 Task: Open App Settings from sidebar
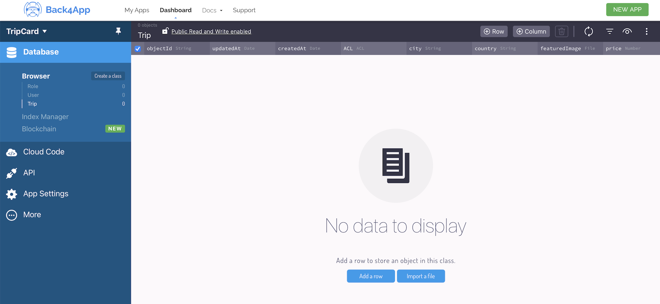tap(46, 194)
